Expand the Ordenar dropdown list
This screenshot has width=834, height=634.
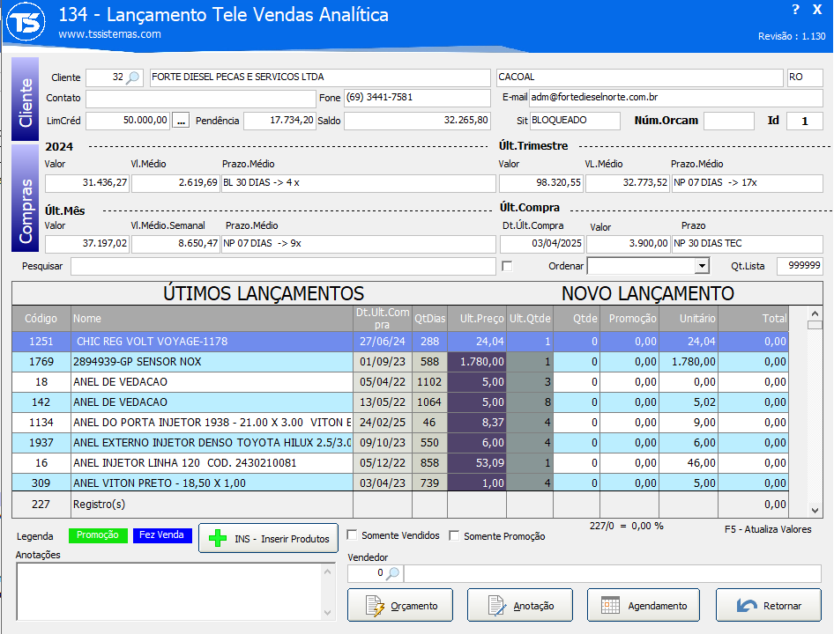(x=702, y=266)
